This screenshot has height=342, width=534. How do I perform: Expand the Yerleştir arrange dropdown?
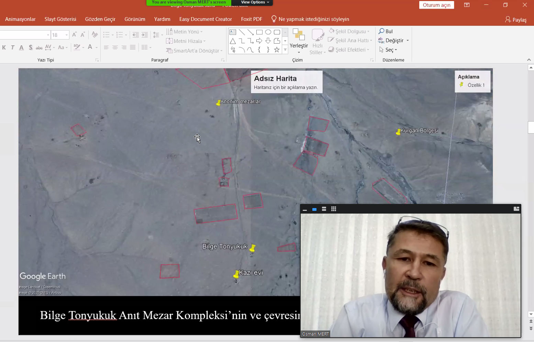click(x=299, y=45)
